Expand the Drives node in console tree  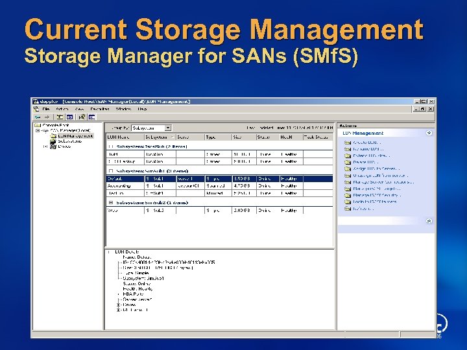pos(45,146)
